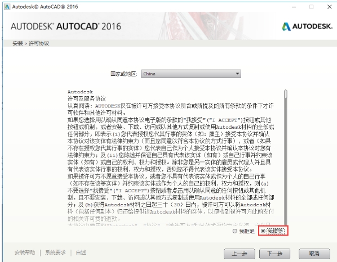
Task: Open the 安装帮助 link
Action: 25,252
